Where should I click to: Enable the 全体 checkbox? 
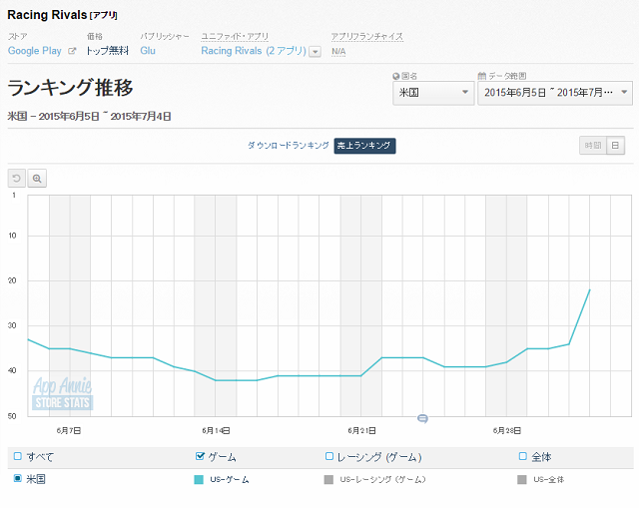coord(523,456)
